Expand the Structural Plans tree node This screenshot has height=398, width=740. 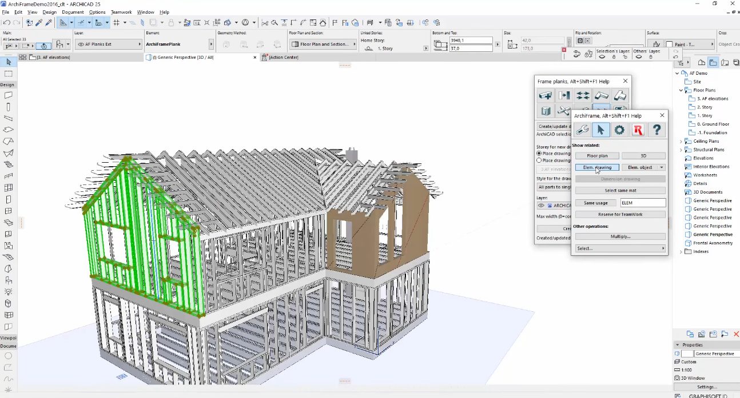tap(681, 150)
